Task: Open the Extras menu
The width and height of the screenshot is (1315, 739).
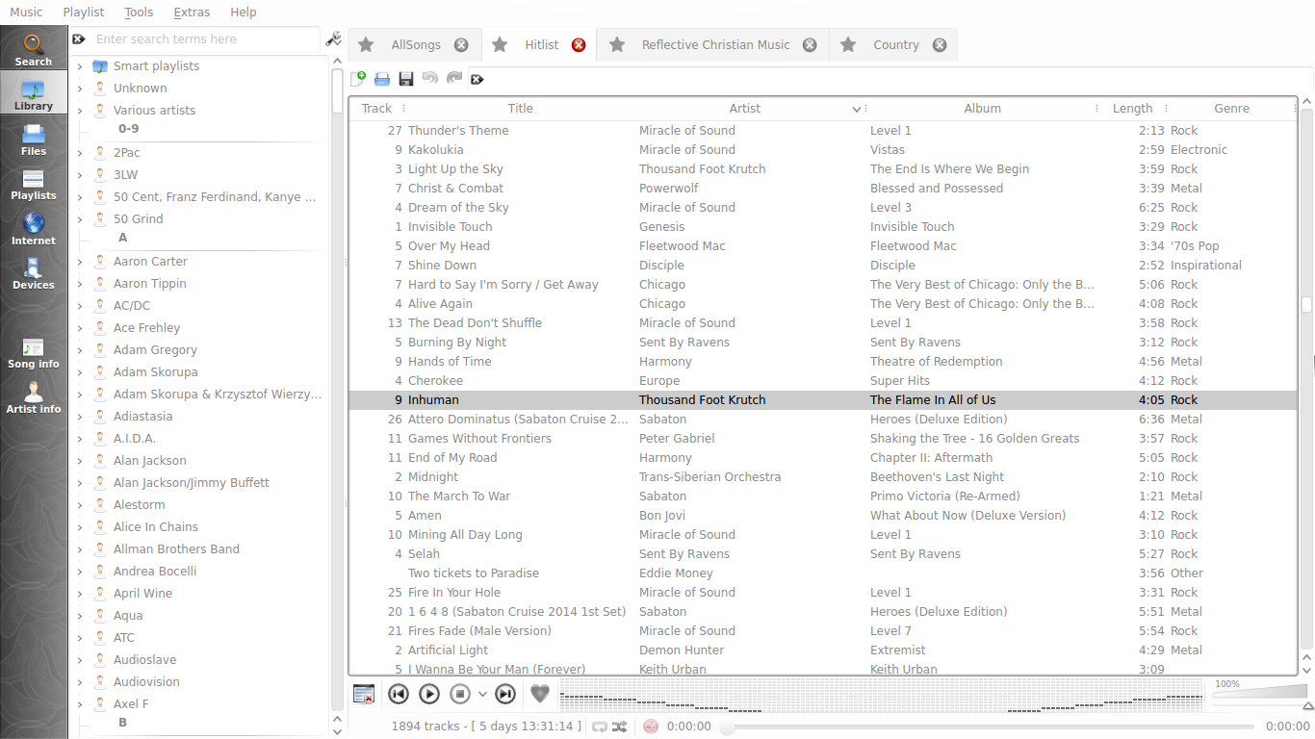Action: [192, 13]
